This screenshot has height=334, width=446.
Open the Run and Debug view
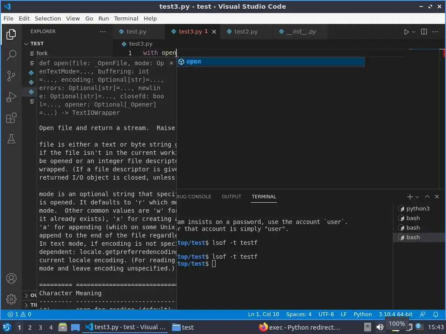pyautogui.click(x=11, y=97)
